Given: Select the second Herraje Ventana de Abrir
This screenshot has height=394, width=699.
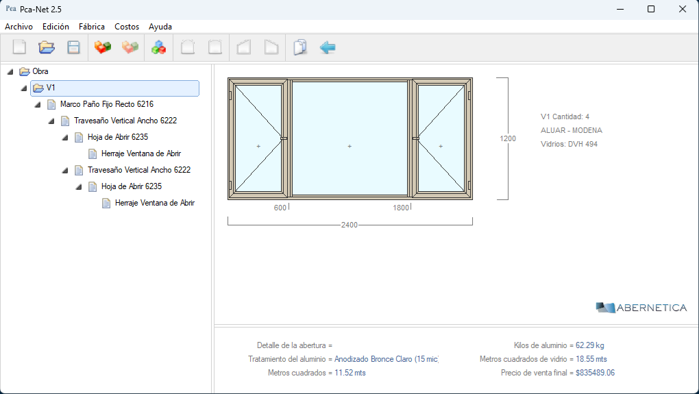Looking at the screenshot, I should point(155,204).
